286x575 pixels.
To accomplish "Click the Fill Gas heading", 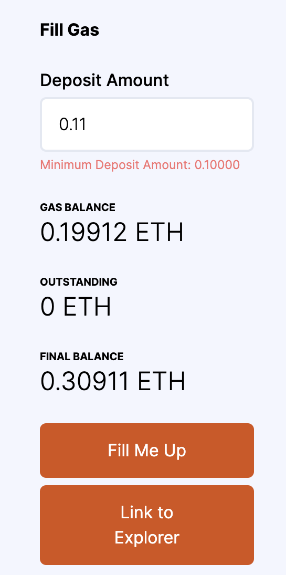I will [70, 30].
